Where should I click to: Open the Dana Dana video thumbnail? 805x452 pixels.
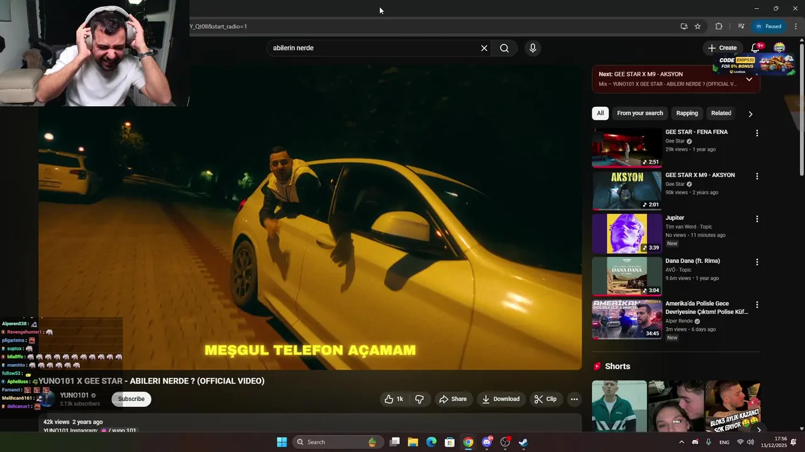click(626, 276)
